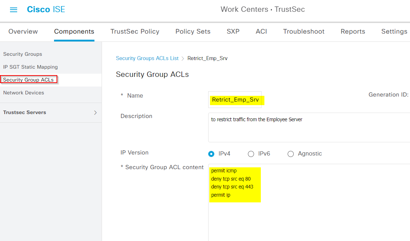
Task: Go to the SXP tab
Action: point(233,31)
